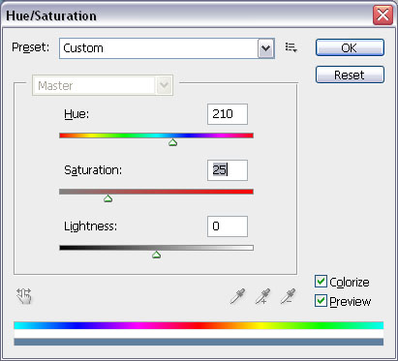
Task: Click the bottom blue-gray result color bar
Action: point(199,342)
